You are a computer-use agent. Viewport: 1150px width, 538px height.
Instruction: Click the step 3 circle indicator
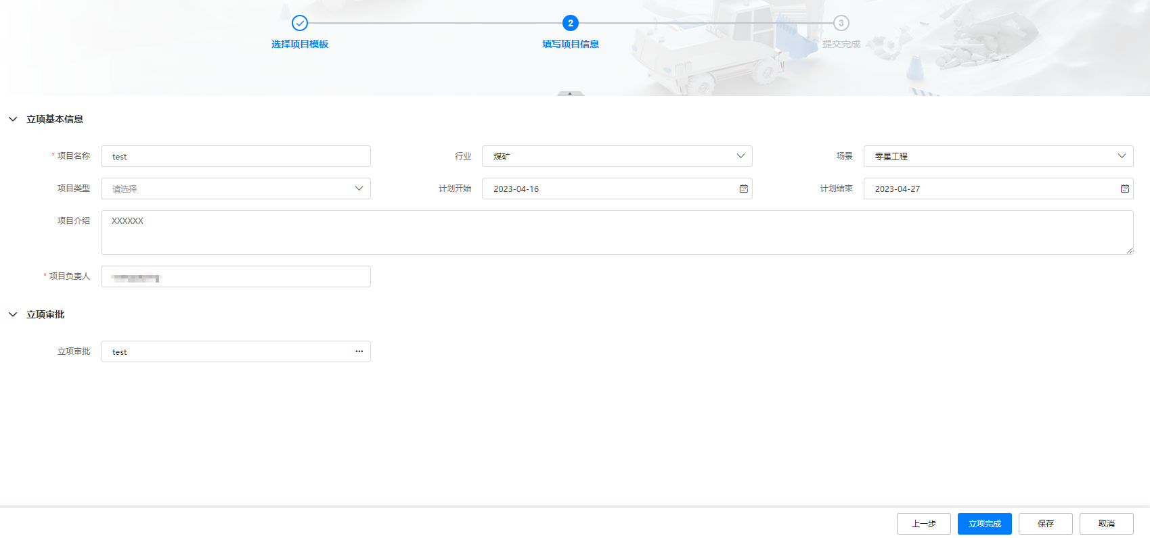click(841, 23)
